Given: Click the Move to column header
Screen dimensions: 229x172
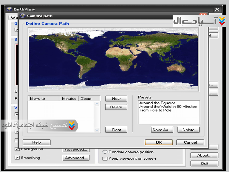Looking at the screenshot, I should click(44, 99).
